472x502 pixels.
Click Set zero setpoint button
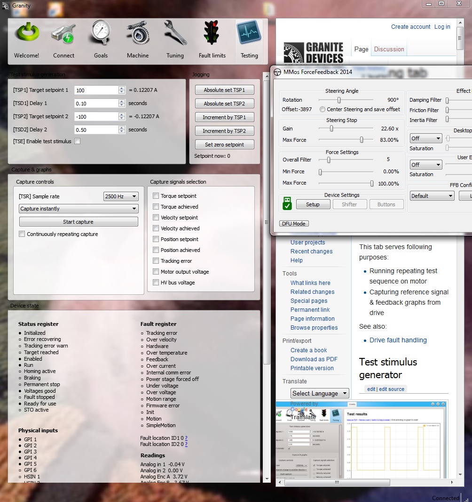pos(224,145)
